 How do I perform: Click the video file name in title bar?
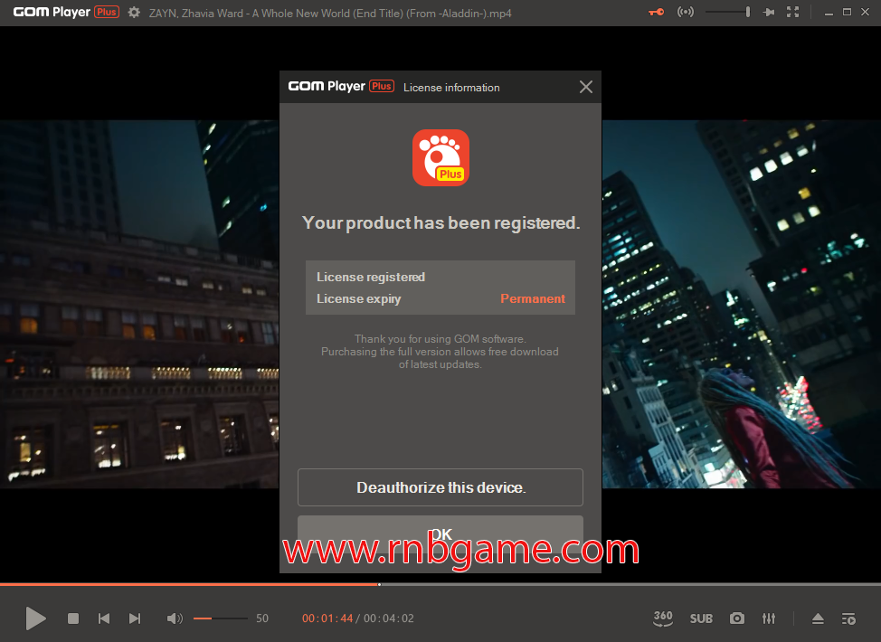point(330,13)
